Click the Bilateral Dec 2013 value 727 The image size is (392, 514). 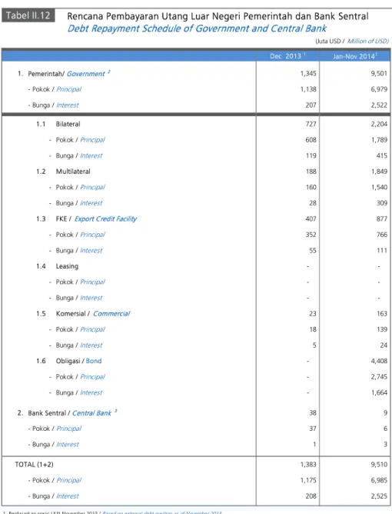coord(311,124)
